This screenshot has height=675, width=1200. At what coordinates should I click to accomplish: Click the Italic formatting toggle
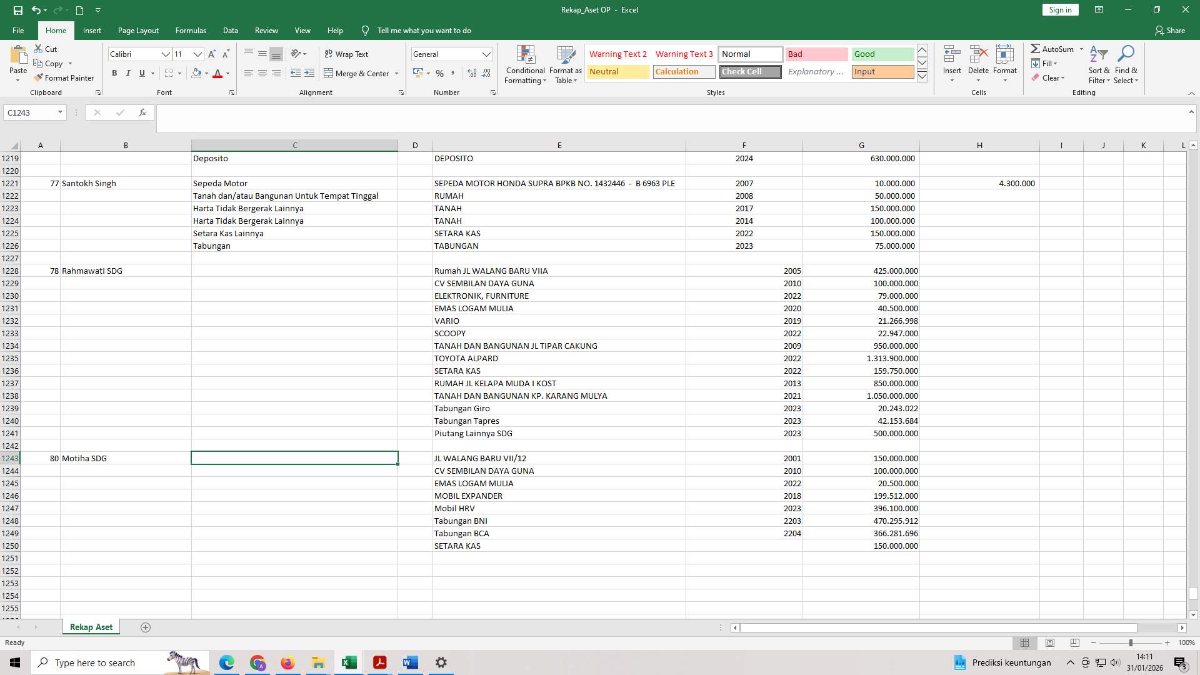128,73
